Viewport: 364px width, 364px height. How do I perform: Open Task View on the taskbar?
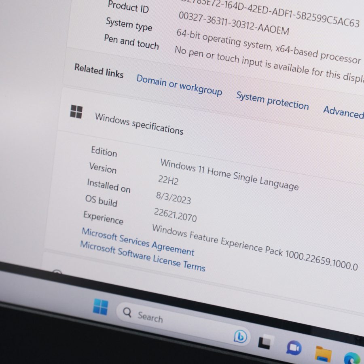[266, 342]
